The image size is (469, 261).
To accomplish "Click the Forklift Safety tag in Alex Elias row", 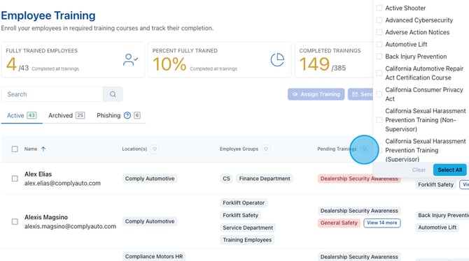I will (436, 185).
